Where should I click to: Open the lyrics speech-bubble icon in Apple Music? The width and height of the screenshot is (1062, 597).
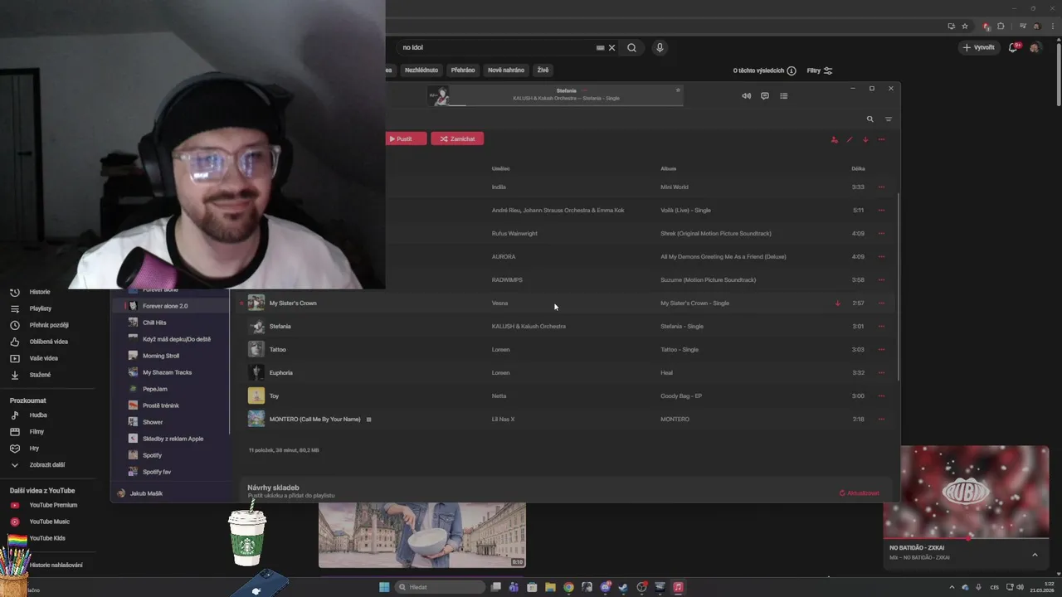pyautogui.click(x=765, y=96)
